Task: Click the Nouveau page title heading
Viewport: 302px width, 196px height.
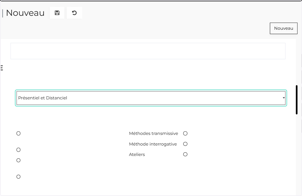Action: tap(25, 13)
